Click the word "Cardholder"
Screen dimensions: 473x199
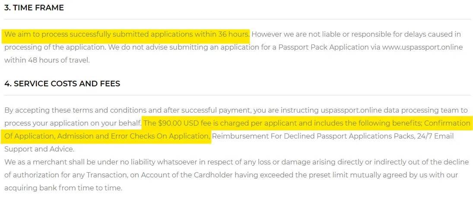pyautogui.click(x=200, y=175)
